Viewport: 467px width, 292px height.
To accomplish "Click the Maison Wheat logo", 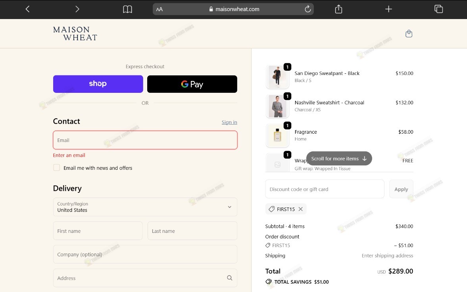I will click(x=75, y=34).
